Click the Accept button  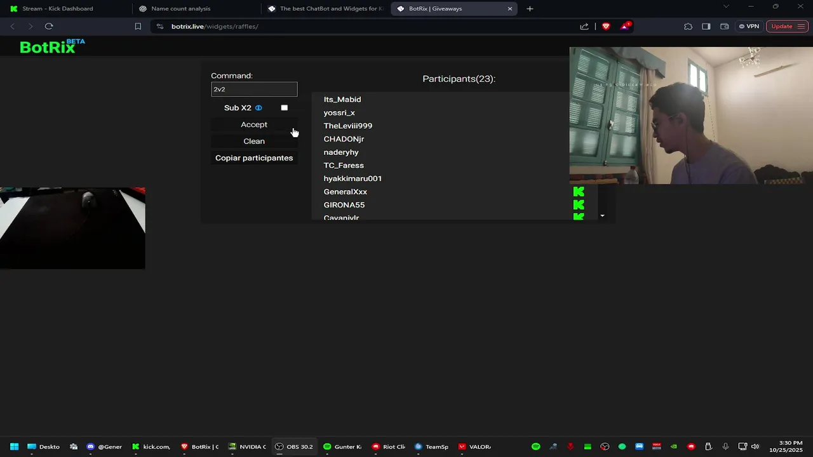[x=254, y=124]
